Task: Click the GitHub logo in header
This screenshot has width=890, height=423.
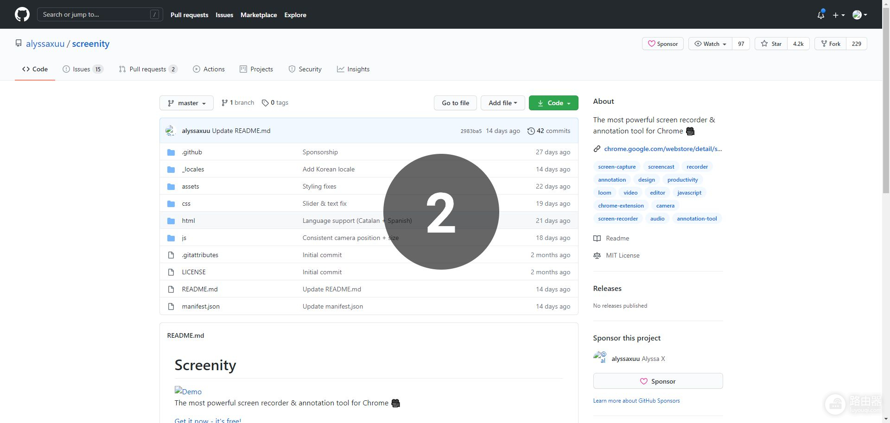Action: click(x=22, y=14)
